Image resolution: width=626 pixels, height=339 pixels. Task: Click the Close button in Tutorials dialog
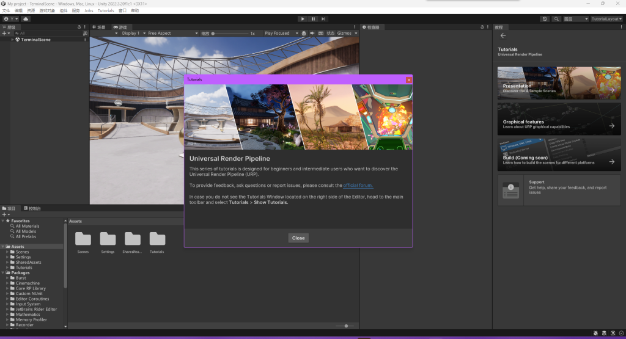(298, 238)
